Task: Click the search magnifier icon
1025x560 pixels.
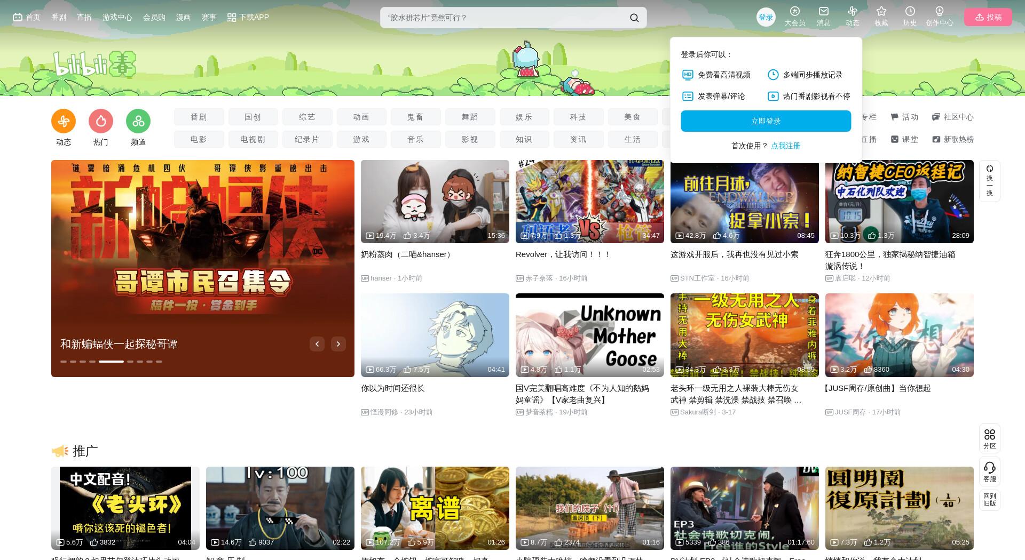Action: point(634,18)
